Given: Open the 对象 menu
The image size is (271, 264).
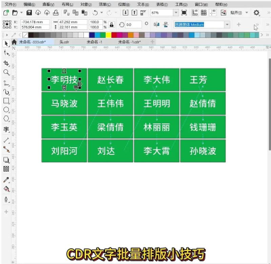Looking at the screenshot, I should (x=86, y=4).
